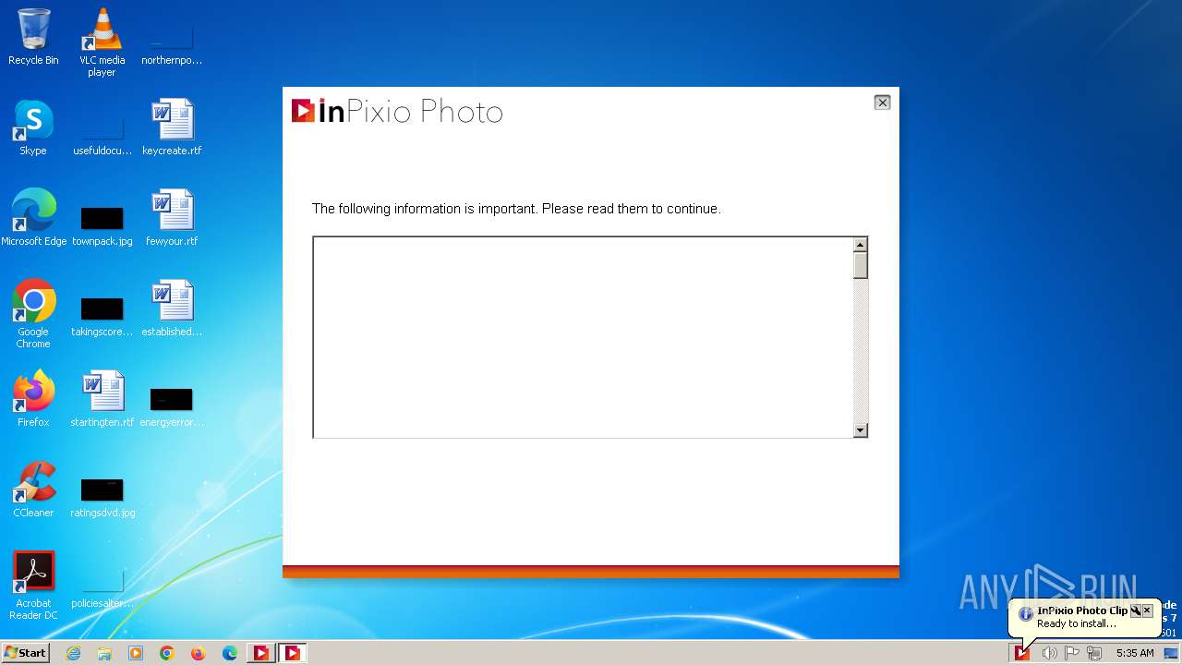Click the scrollbar thumb in the information box
Viewport: 1182px width, 665px height.
(860, 265)
